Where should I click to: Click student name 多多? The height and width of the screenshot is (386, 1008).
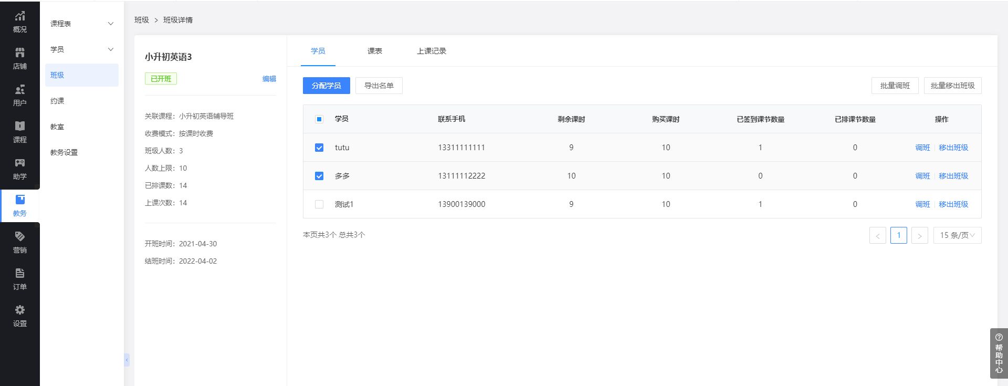click(x=342, y=176)
